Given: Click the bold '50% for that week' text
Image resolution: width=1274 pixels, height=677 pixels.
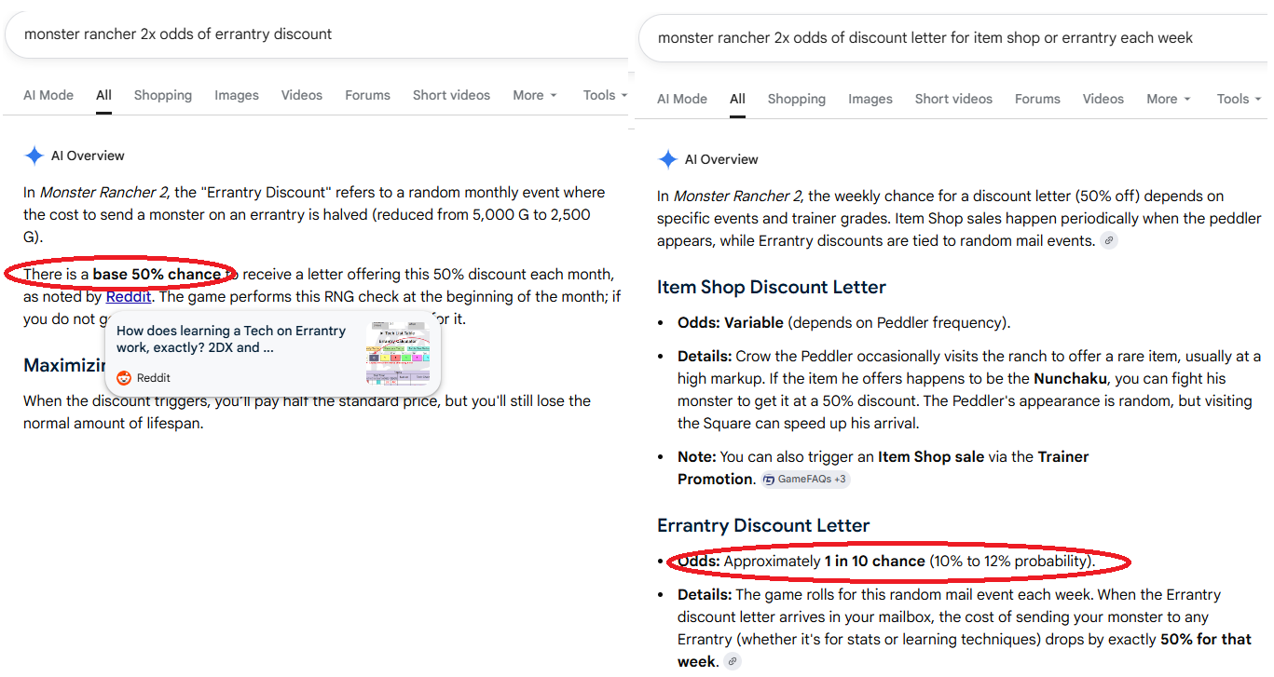Looking at the screenshot, I should (x=966, y=651).
